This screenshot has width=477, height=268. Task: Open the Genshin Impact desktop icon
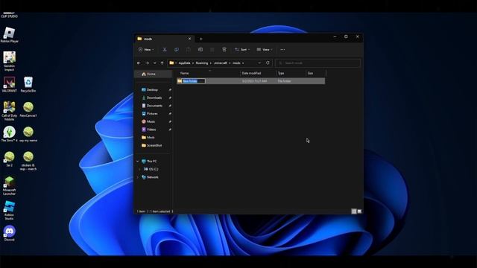(9, 61)
